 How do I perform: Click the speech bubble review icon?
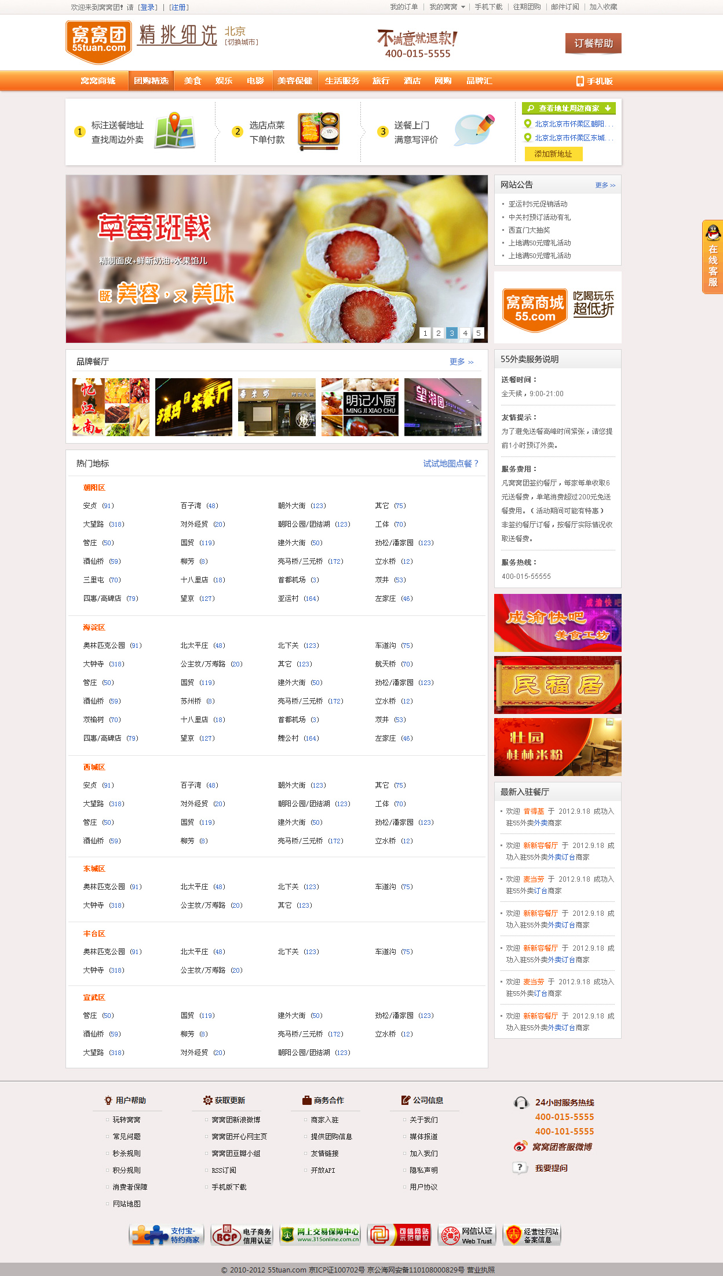(x=474, y=129)
